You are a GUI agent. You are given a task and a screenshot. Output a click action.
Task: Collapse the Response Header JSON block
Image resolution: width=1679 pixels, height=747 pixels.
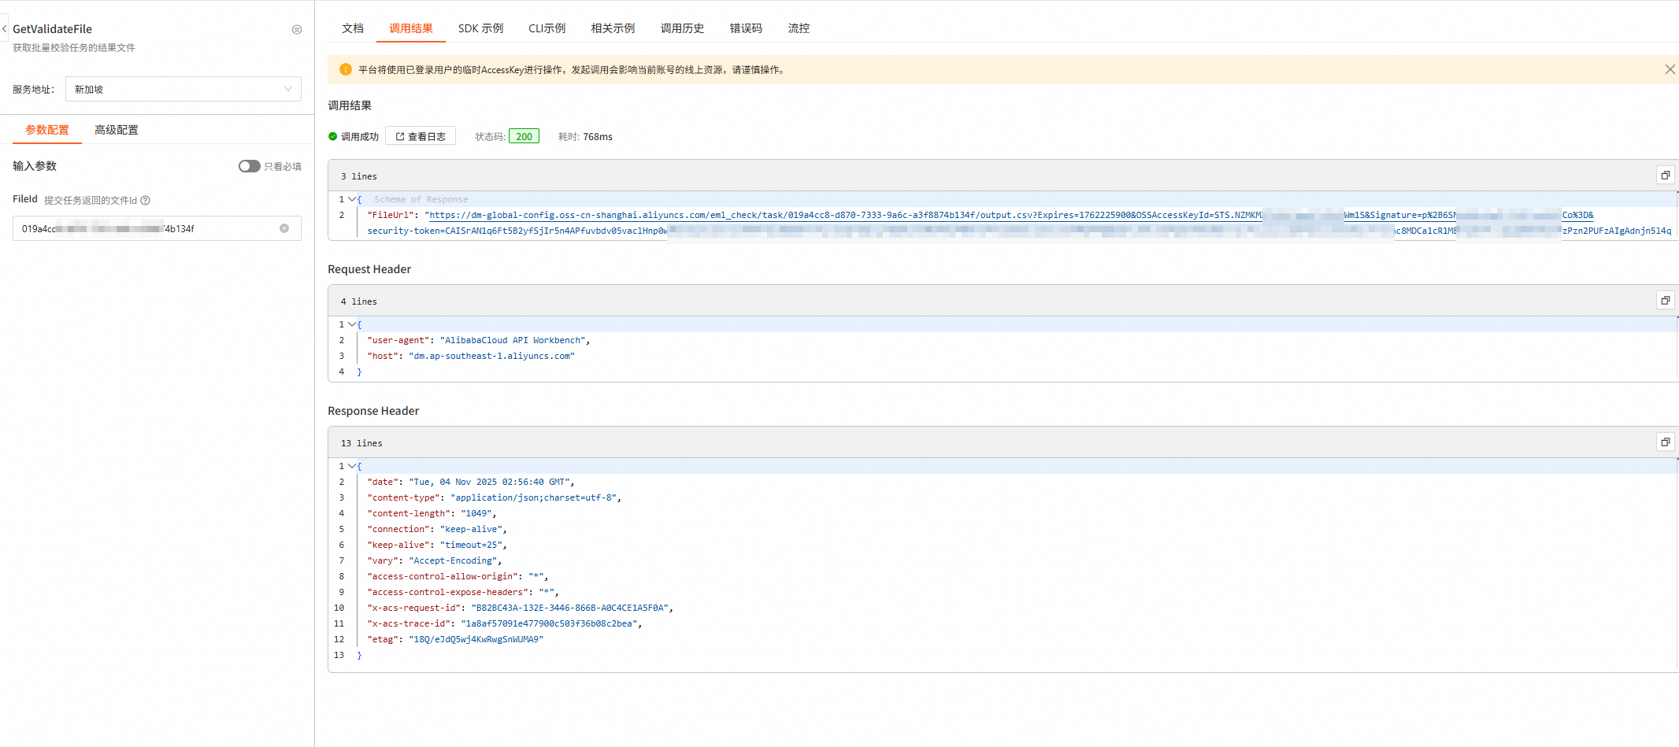pyautogui.click(x=352, y=466)
